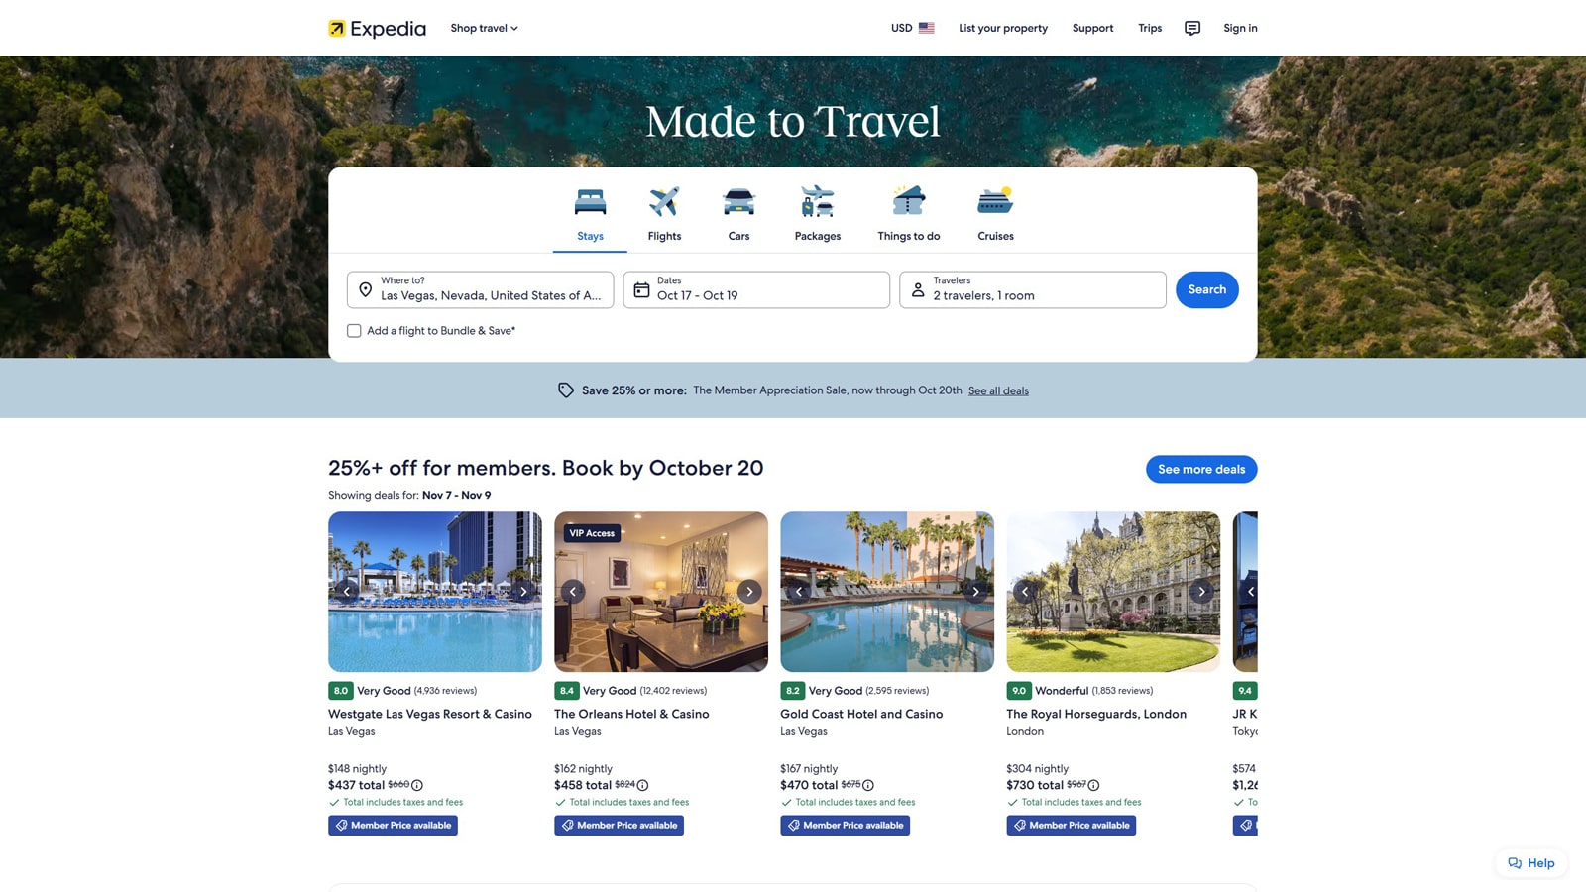Click the See more deals button
This screenshot has width=1586, height=892.
click(x=1200, y=469)
